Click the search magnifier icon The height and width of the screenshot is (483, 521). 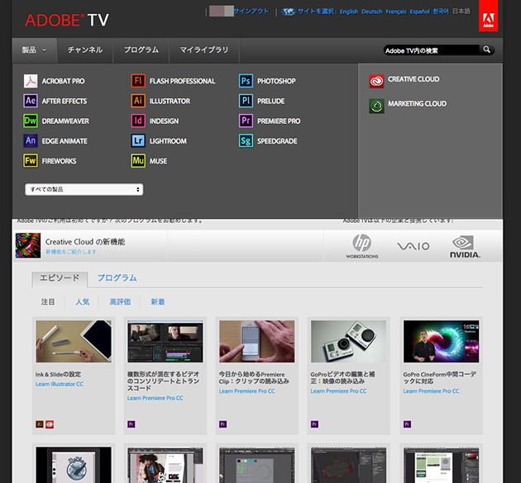point(487,50)
